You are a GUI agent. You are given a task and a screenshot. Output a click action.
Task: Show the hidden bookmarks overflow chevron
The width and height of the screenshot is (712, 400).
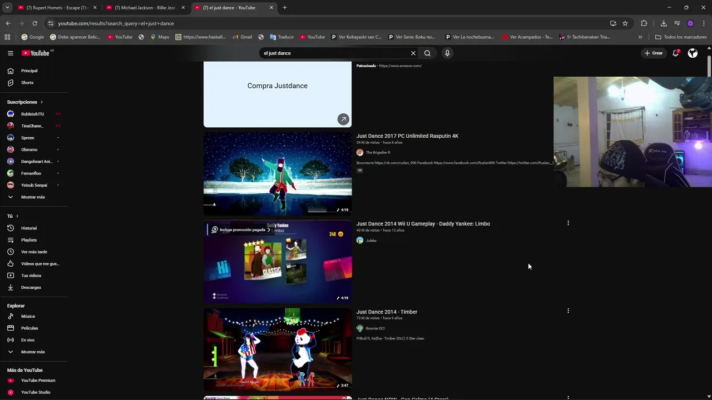(x=640, y=37)
